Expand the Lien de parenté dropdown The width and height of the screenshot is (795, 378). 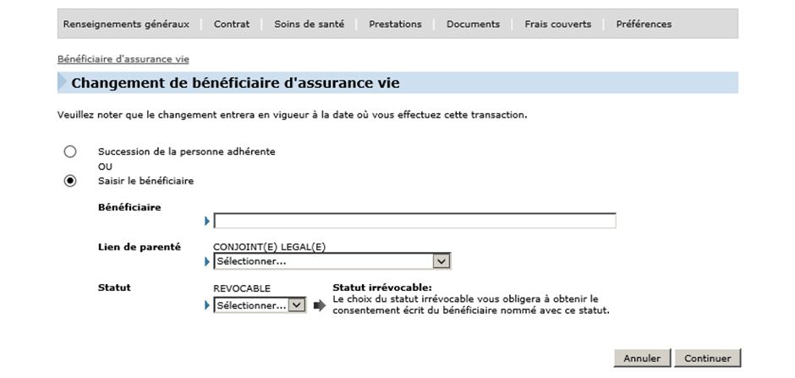coord(332,261)
